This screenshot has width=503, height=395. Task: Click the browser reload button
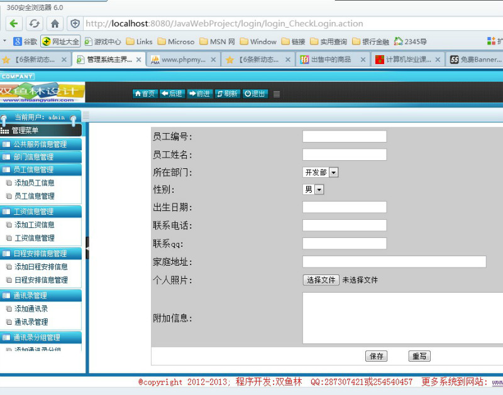(x=35, y=23)
